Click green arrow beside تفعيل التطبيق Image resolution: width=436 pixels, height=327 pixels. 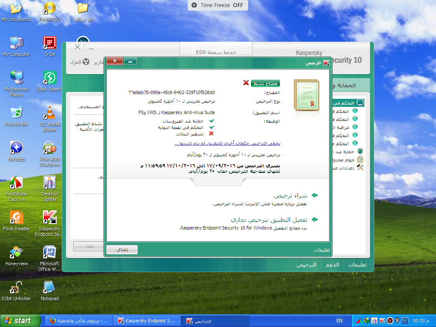point(315,220)
